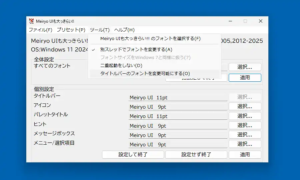Close the Meiryo UIも大っきらい!! window
This screenshot has width=300, height=180.
261,21
